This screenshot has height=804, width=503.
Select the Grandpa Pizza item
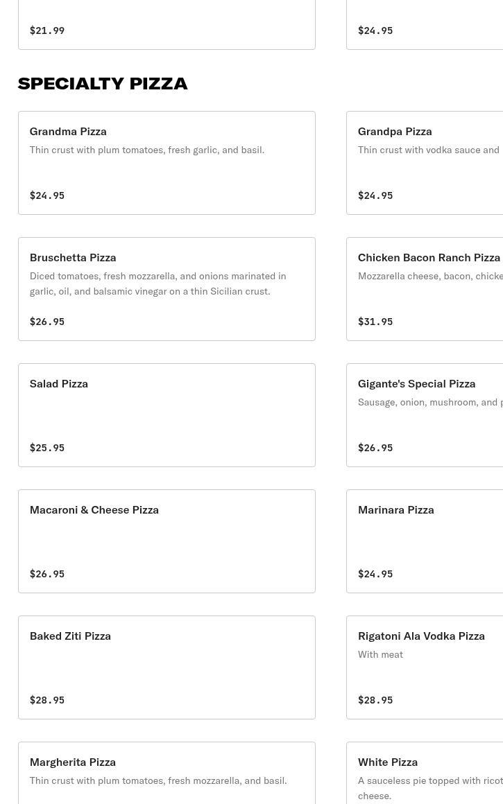[425, 163]
